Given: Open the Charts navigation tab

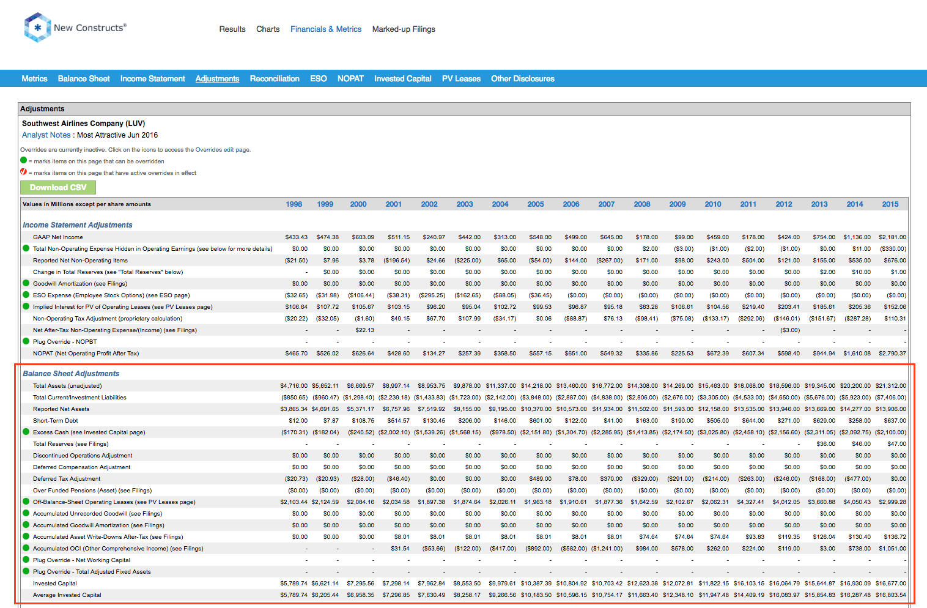Looking at the screenshot, I should pos(268,29).
